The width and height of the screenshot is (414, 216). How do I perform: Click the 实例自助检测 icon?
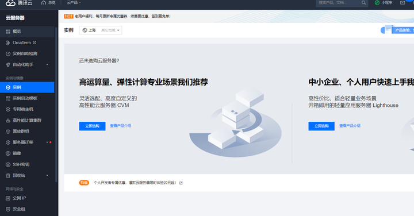pos(8,53)
